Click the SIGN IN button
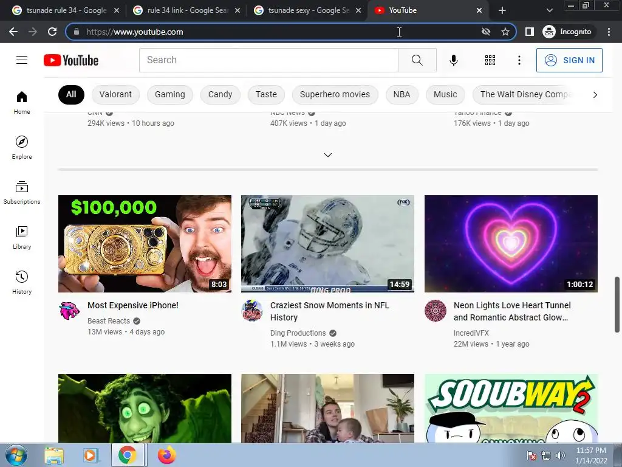This screenshot has width=622, height=467. 569,60
